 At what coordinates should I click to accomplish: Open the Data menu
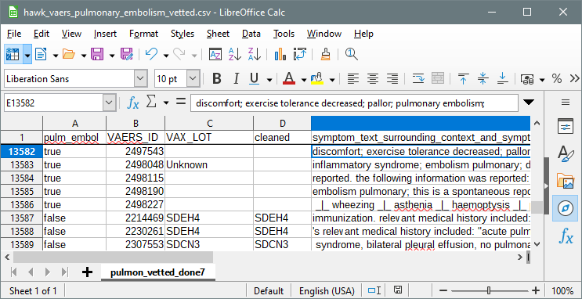251,34
